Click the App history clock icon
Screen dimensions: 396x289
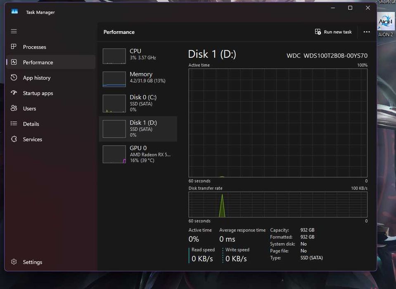coord(14,78)
